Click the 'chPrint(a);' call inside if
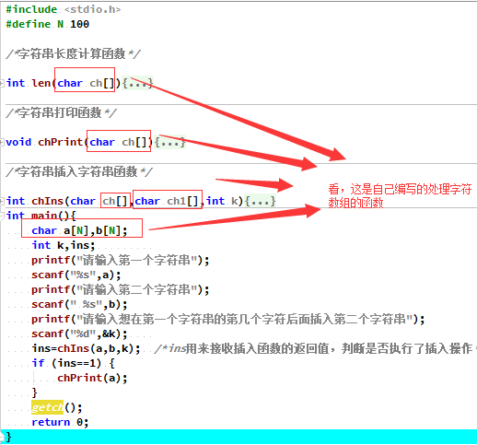477x445 pixels. [x=92, y=378]
